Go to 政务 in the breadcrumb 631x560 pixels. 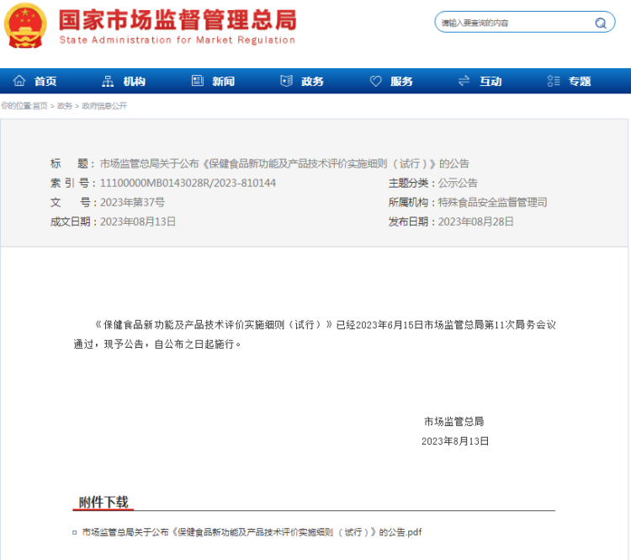65,106
